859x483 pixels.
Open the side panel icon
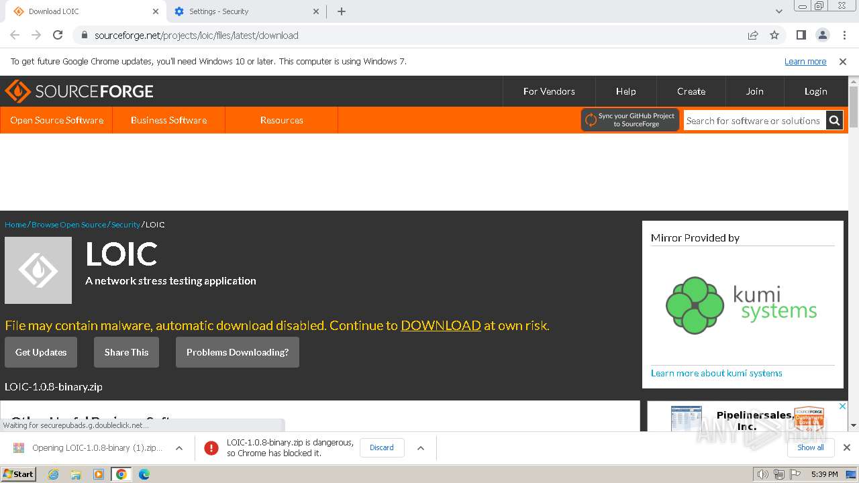801,35
